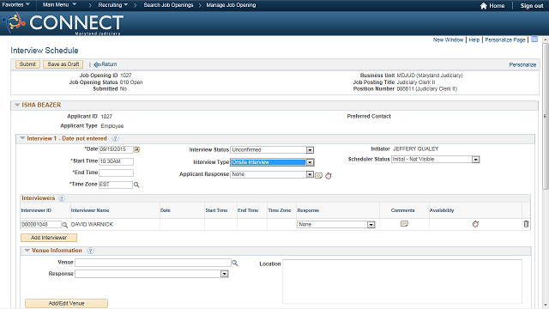
Task: Click Interviewer ID lookup magnifier
Action: click(65, 225)
